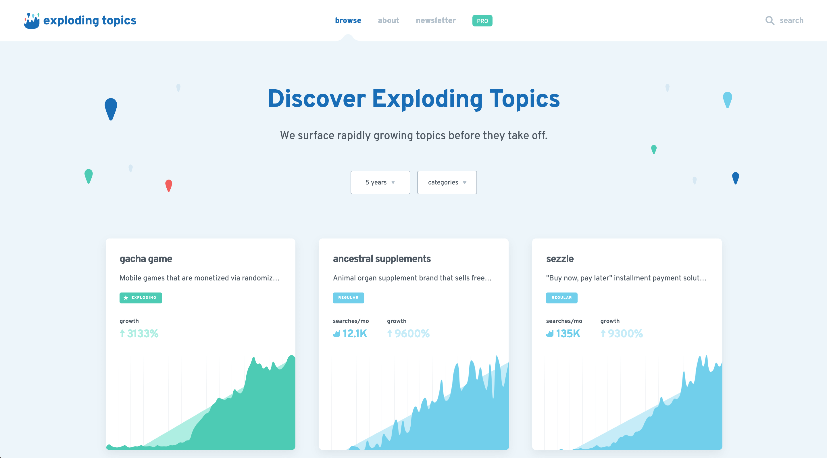Click the gacha game growth arrow icon
Viewport: 827px width, 458px height.
coord(122,334)
